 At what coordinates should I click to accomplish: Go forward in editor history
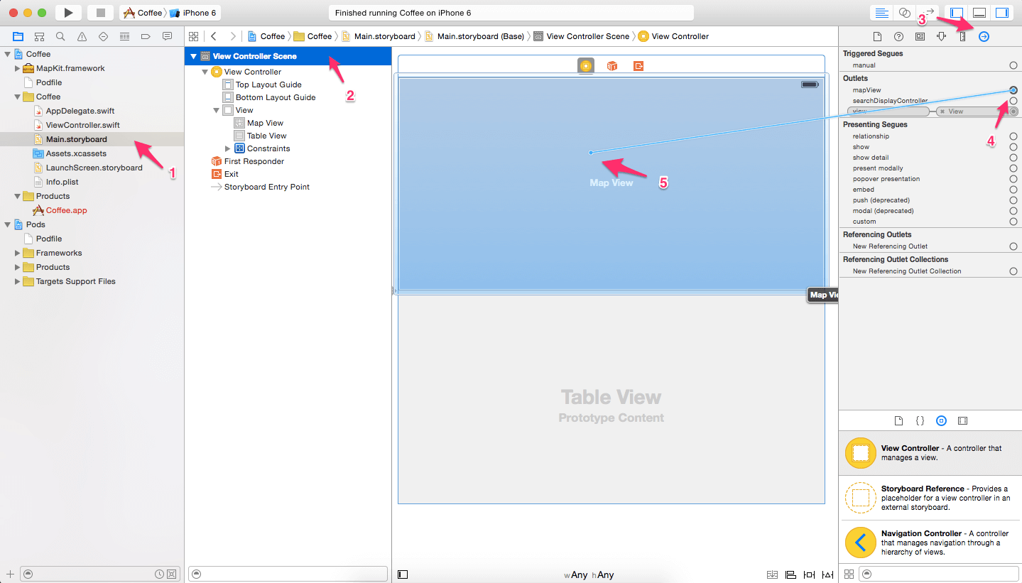coord(232,36)
